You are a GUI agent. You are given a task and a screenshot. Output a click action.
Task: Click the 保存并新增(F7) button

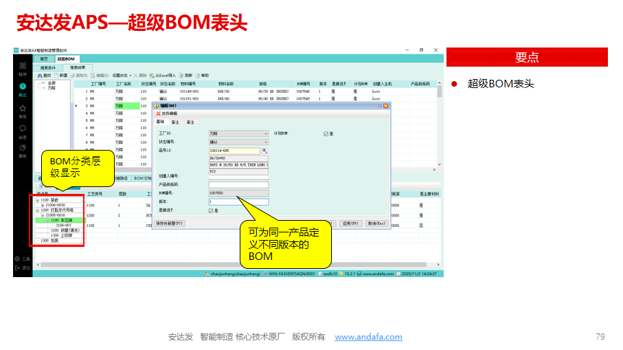coord(169,223)
